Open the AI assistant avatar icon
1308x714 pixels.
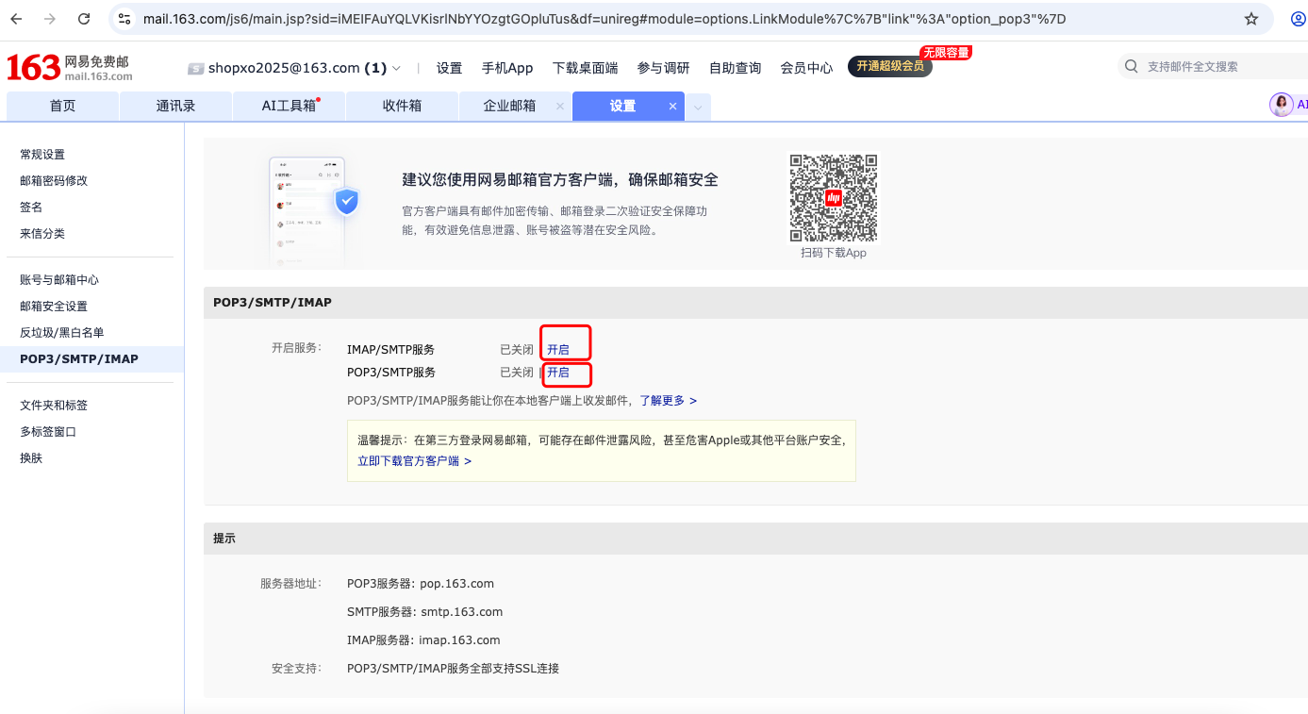[x=1282, y=105]
